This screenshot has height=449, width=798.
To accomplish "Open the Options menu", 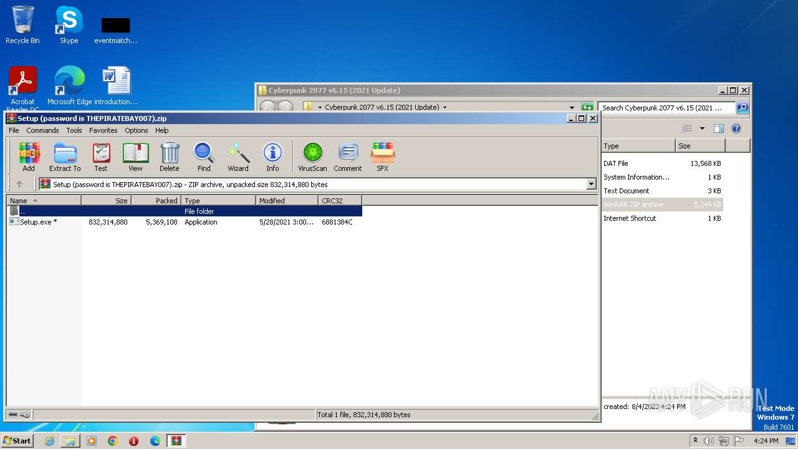I will click(137, 130).
